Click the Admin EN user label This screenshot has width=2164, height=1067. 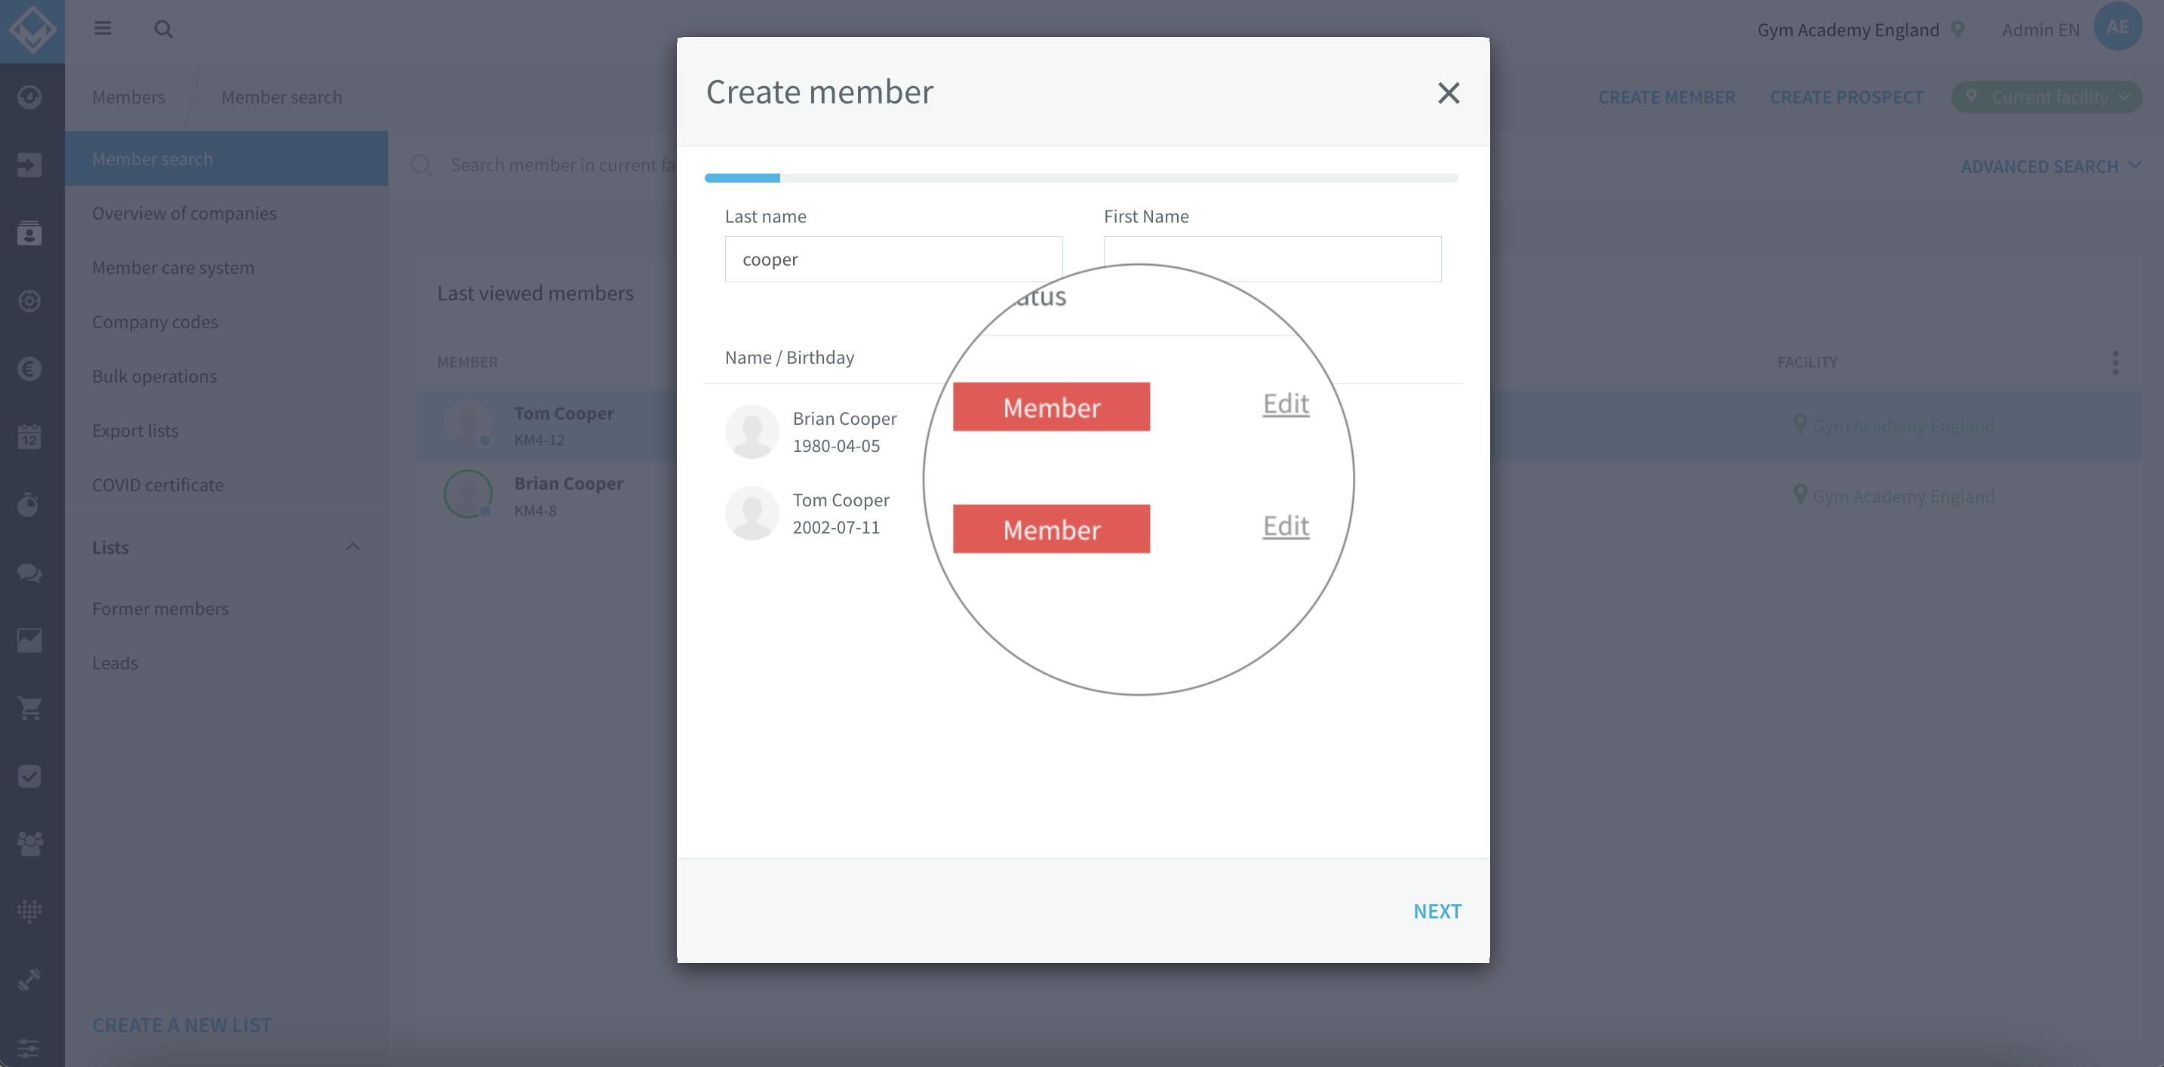2040,29
